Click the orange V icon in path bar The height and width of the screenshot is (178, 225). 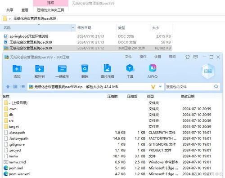[x=153, y=87]
